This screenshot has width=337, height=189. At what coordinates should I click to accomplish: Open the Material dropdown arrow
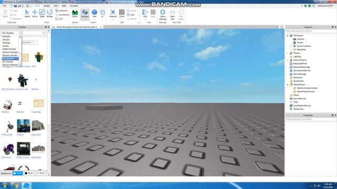tap(113, 19)
